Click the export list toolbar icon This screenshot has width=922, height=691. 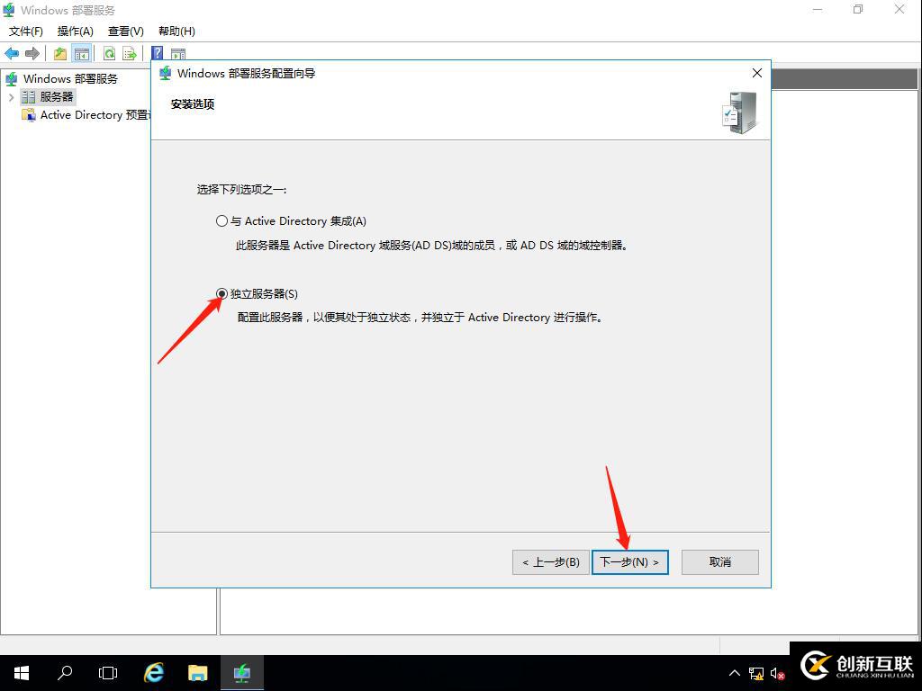pos(131,52)
